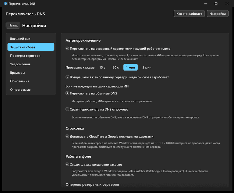
Task: Set check interval to 30 с
Action: pyautogui.click(x=116, y=67)
